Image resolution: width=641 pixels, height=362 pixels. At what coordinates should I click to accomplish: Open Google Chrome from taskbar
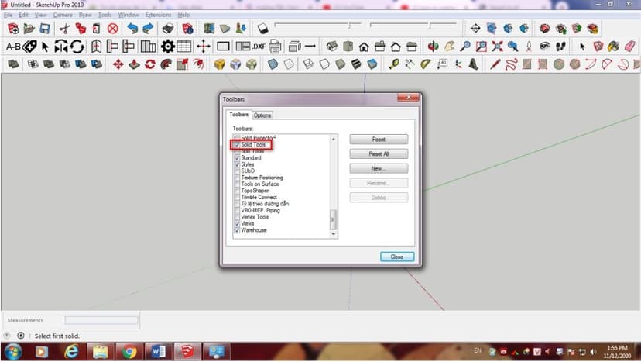(x=129, y=352)
